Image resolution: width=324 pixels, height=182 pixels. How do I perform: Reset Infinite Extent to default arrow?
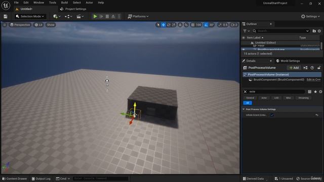point(317,115)
